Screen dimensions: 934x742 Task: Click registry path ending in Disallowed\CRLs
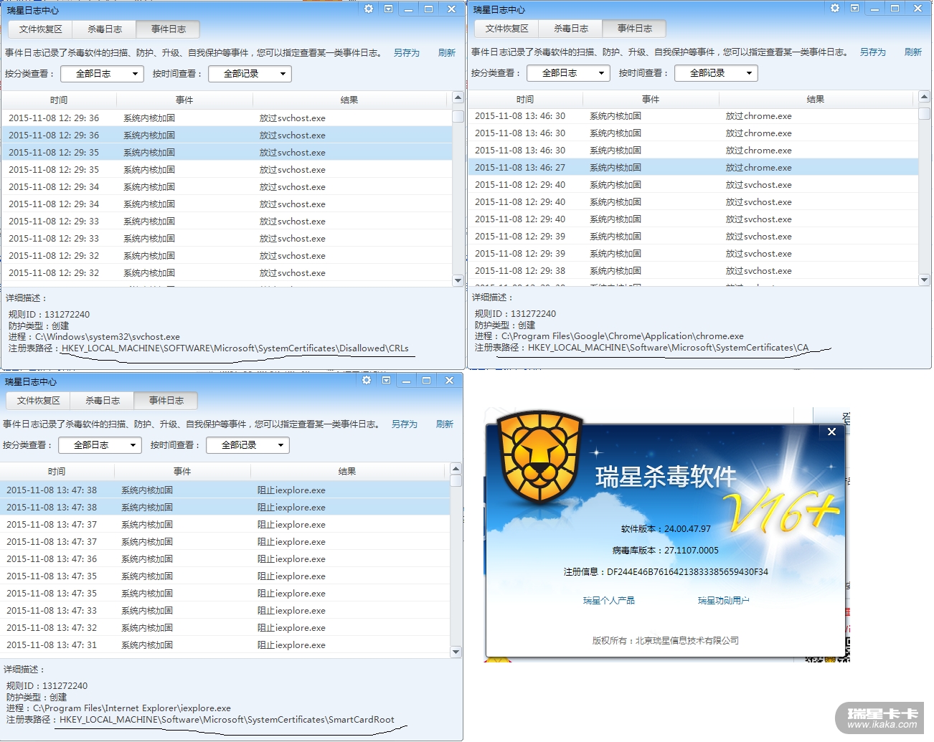click(x=235, y=348)
